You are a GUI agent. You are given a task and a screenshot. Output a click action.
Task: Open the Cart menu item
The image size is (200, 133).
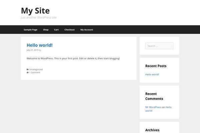pyautogui.click(x=56, y=30)
